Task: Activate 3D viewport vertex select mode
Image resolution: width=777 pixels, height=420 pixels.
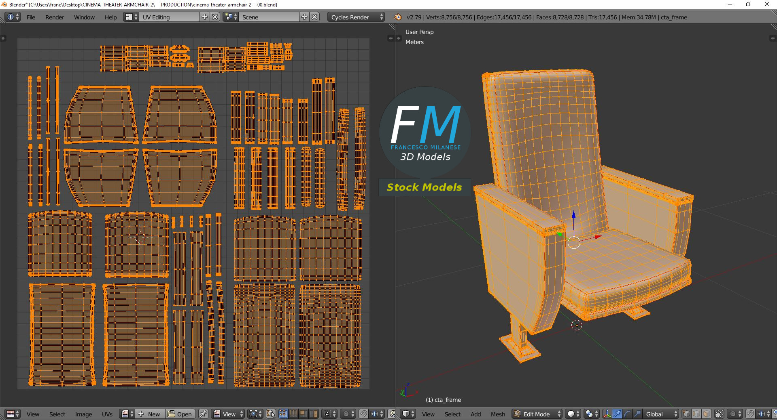Action: pyautogui.click(x=686, y=414)
